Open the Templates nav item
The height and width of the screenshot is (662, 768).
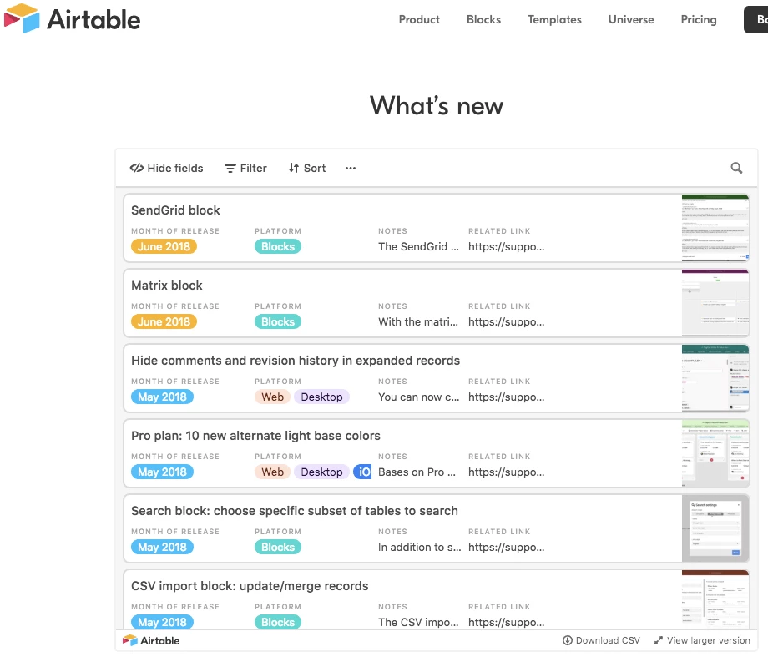point(554,19)
